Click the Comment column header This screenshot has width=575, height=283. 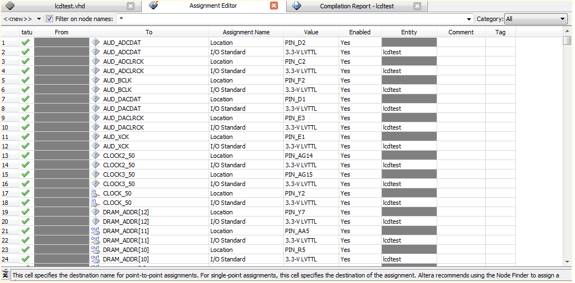click(461, 32)
